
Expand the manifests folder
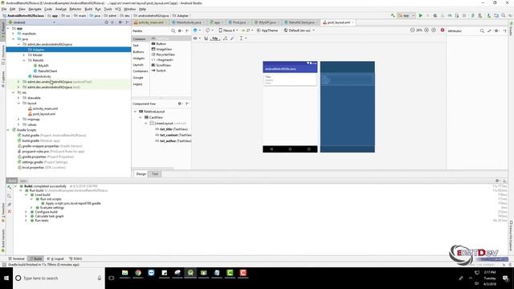pos(14,34)
